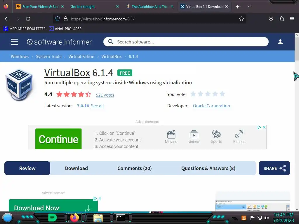Image resolution: width=299 pixels, height=224 pixels.
Task: Open the Action Center flag icon
Action: point(252,218)
